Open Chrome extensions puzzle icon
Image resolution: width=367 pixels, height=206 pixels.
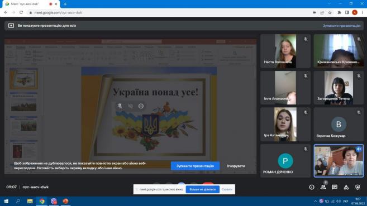339,13
